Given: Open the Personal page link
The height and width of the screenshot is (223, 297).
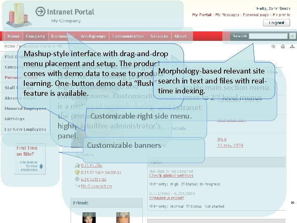Looking at the screenshot, I should 256,14.
